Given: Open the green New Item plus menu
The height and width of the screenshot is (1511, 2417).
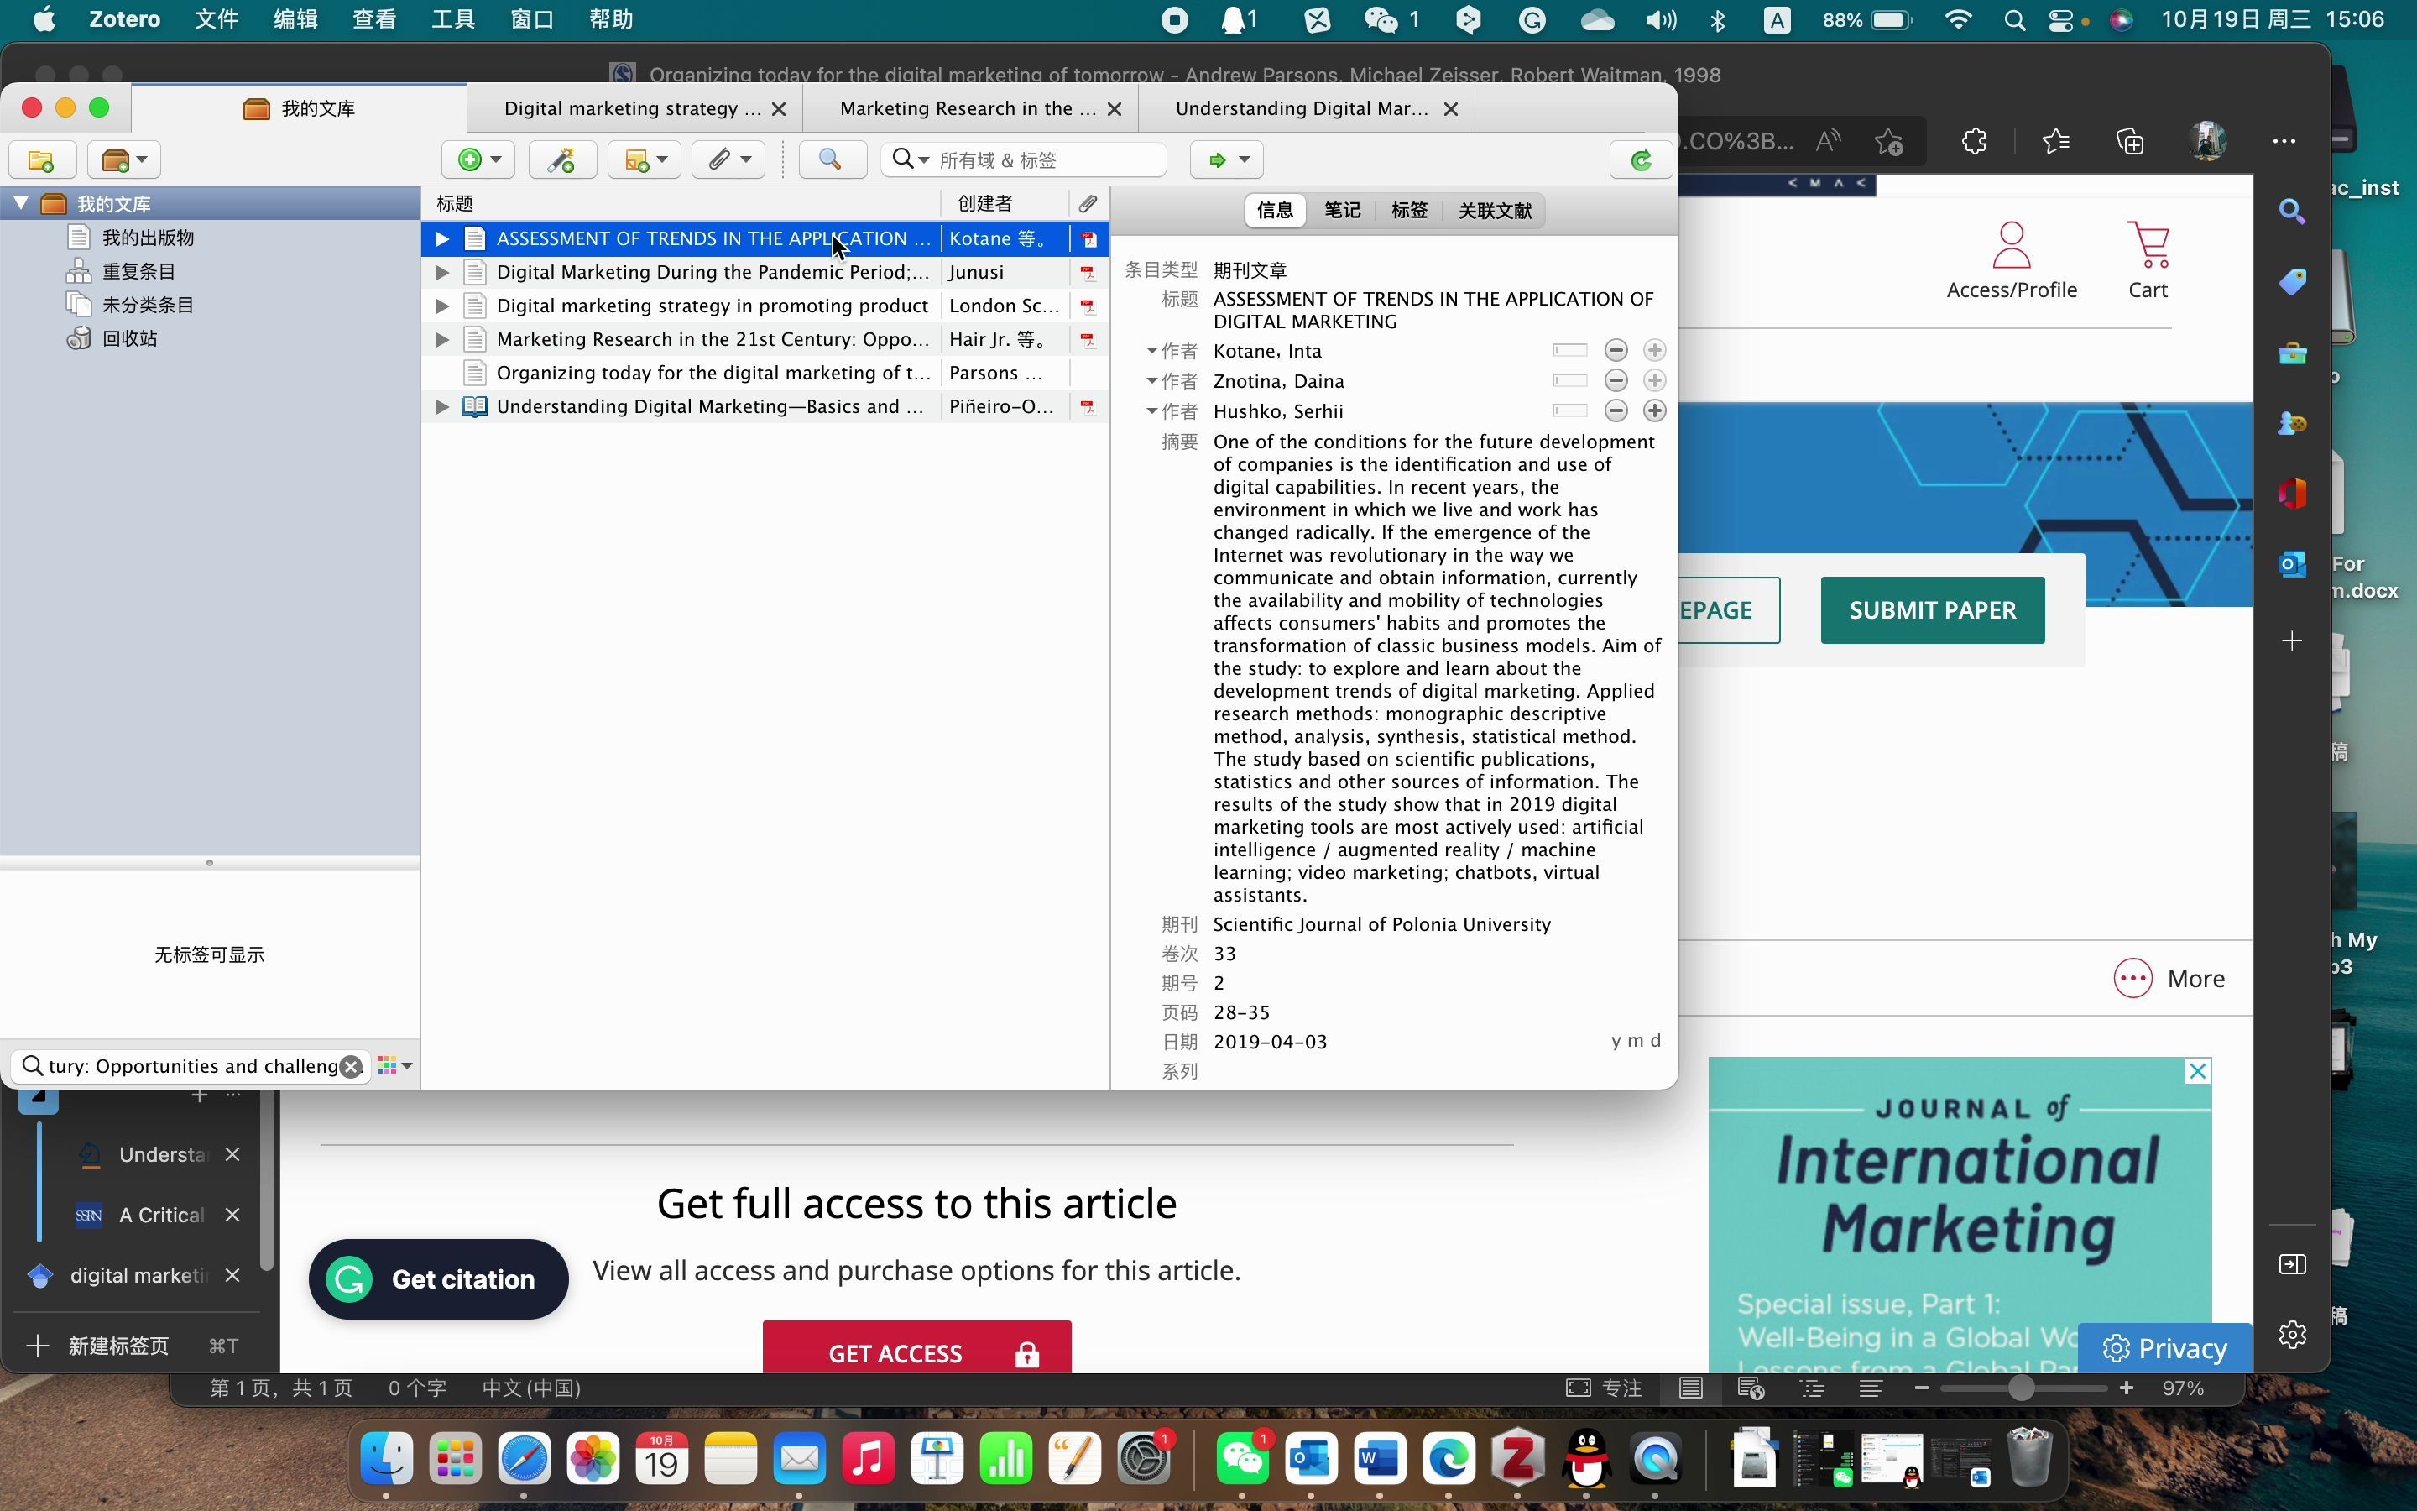Looking at the screenshot, I should (x=478, y=159).
